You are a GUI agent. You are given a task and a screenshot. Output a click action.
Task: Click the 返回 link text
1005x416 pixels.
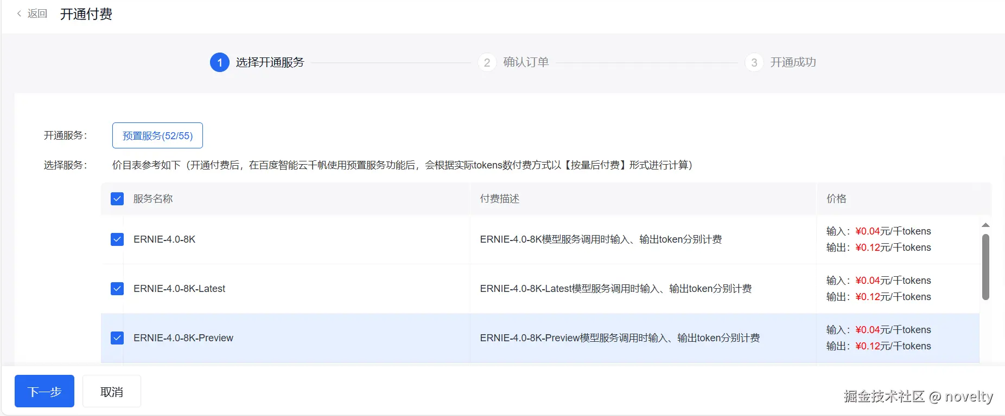(x=37, y=14)
